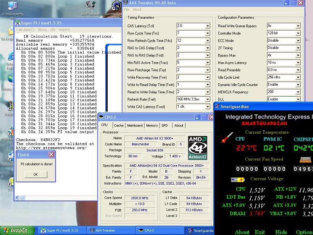Click the CPU-Z title bar chip icon
This screenshot has width=313, height=235.
[101, 117]
